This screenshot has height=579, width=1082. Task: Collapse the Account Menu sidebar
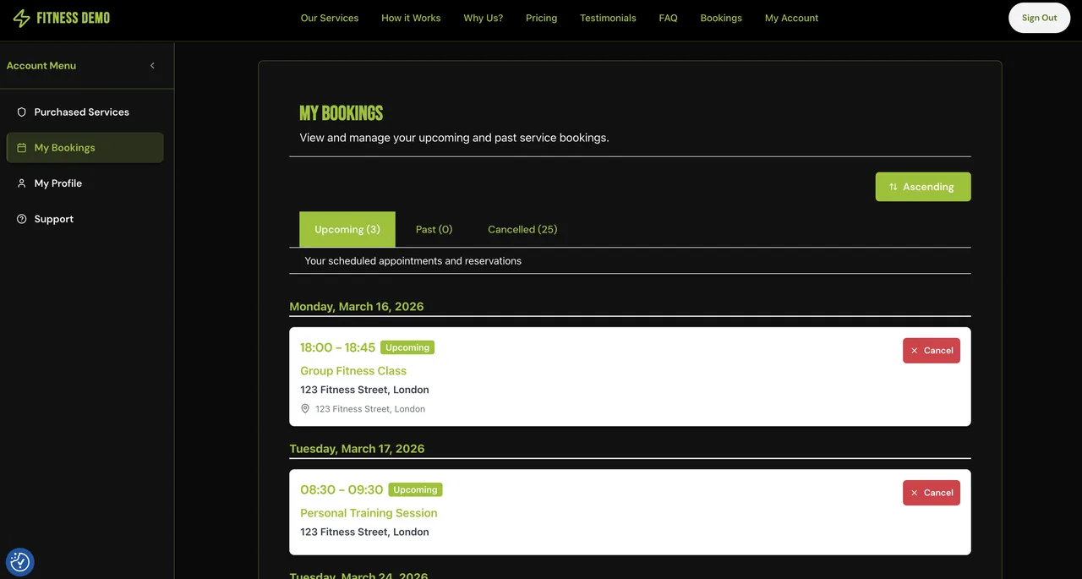[152, 65]
